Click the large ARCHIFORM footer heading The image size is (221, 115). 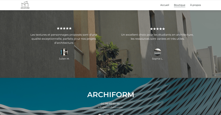tap(110, 95)
